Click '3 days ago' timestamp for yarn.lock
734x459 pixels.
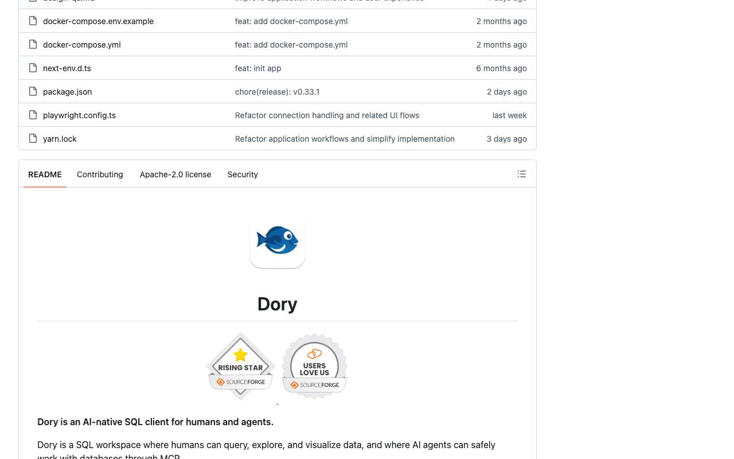click(x=507, y=139)
